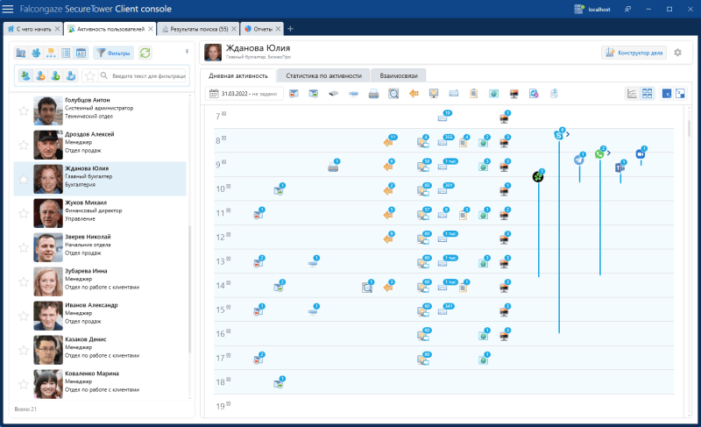Viewport: 701px width, 427px height.
Task: Open settings gear next to Конструктор дела
Action: click(x=677, y=53)
